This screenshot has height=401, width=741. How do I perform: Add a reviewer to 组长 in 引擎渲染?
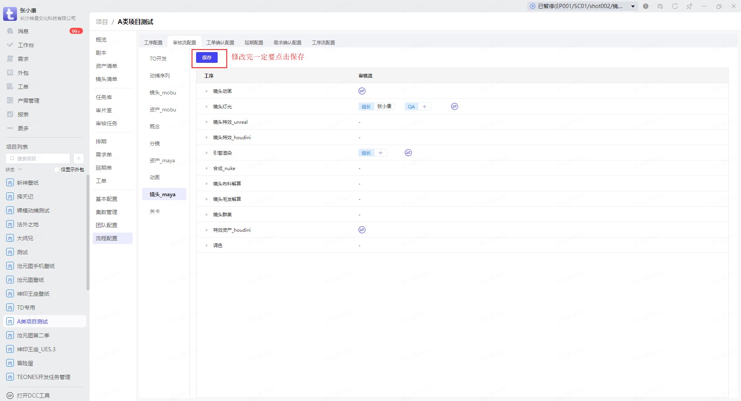click(x=380, y=153)
